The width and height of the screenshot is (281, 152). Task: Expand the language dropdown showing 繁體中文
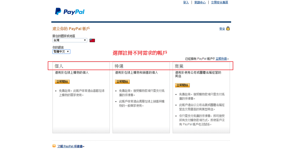click(x=61, y=51)
